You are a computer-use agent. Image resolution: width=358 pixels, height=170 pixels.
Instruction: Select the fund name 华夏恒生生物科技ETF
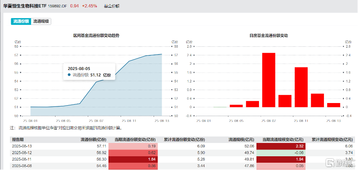coord(25,6)
